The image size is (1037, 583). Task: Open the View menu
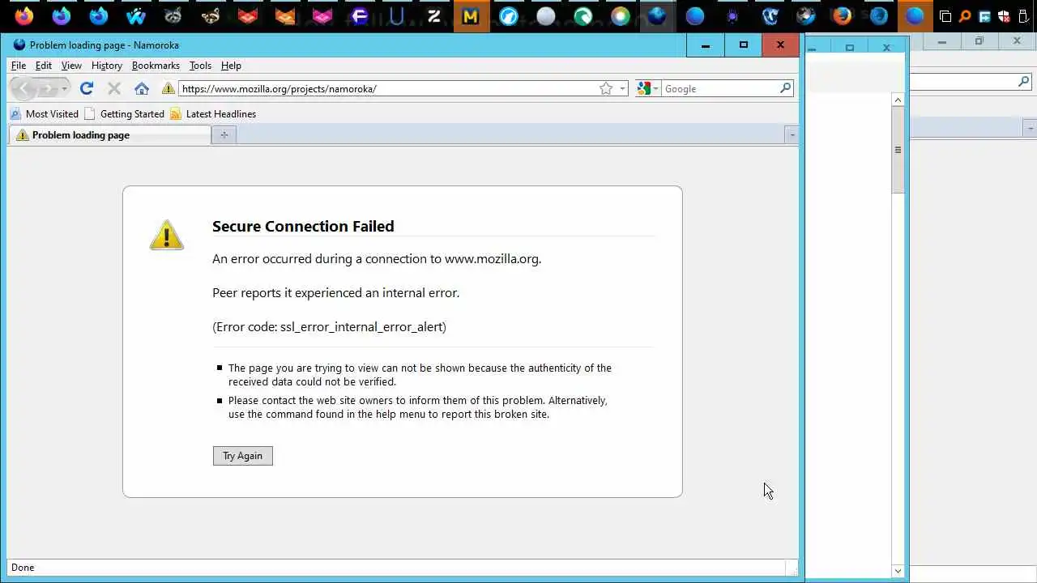71,66
